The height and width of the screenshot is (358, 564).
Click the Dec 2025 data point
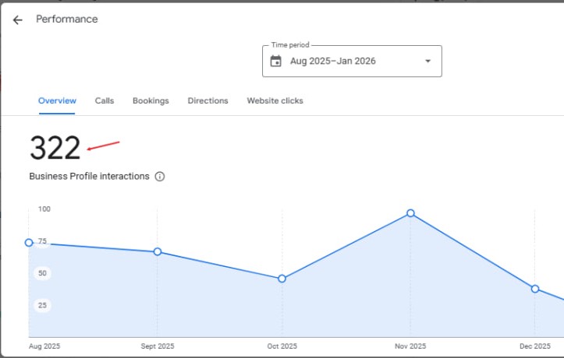coord(535,289)
